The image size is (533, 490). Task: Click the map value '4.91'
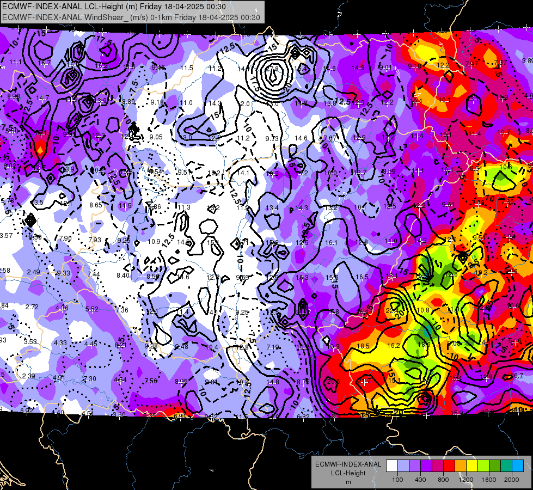59,377
